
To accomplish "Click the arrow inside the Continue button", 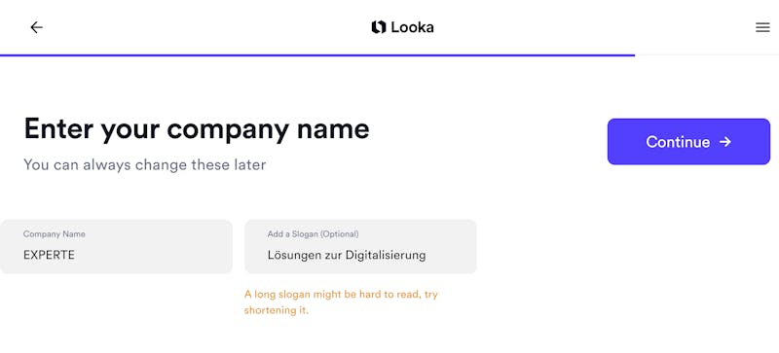I will click(725, 142).
